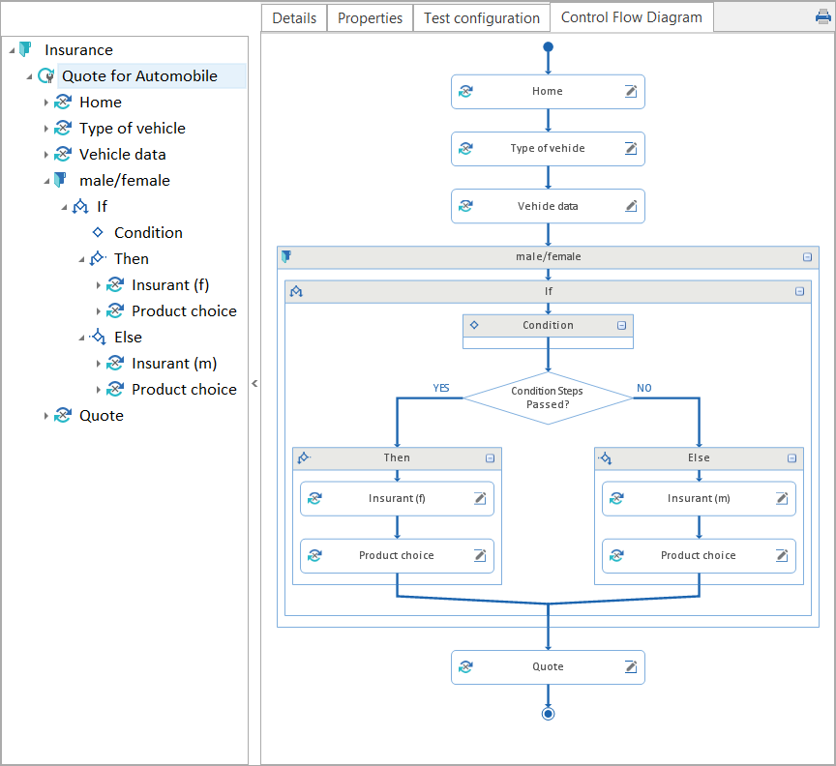Click the edit icon on Insurant (m) step
This screenshot has height=766, width=836.
click(782, 498)
